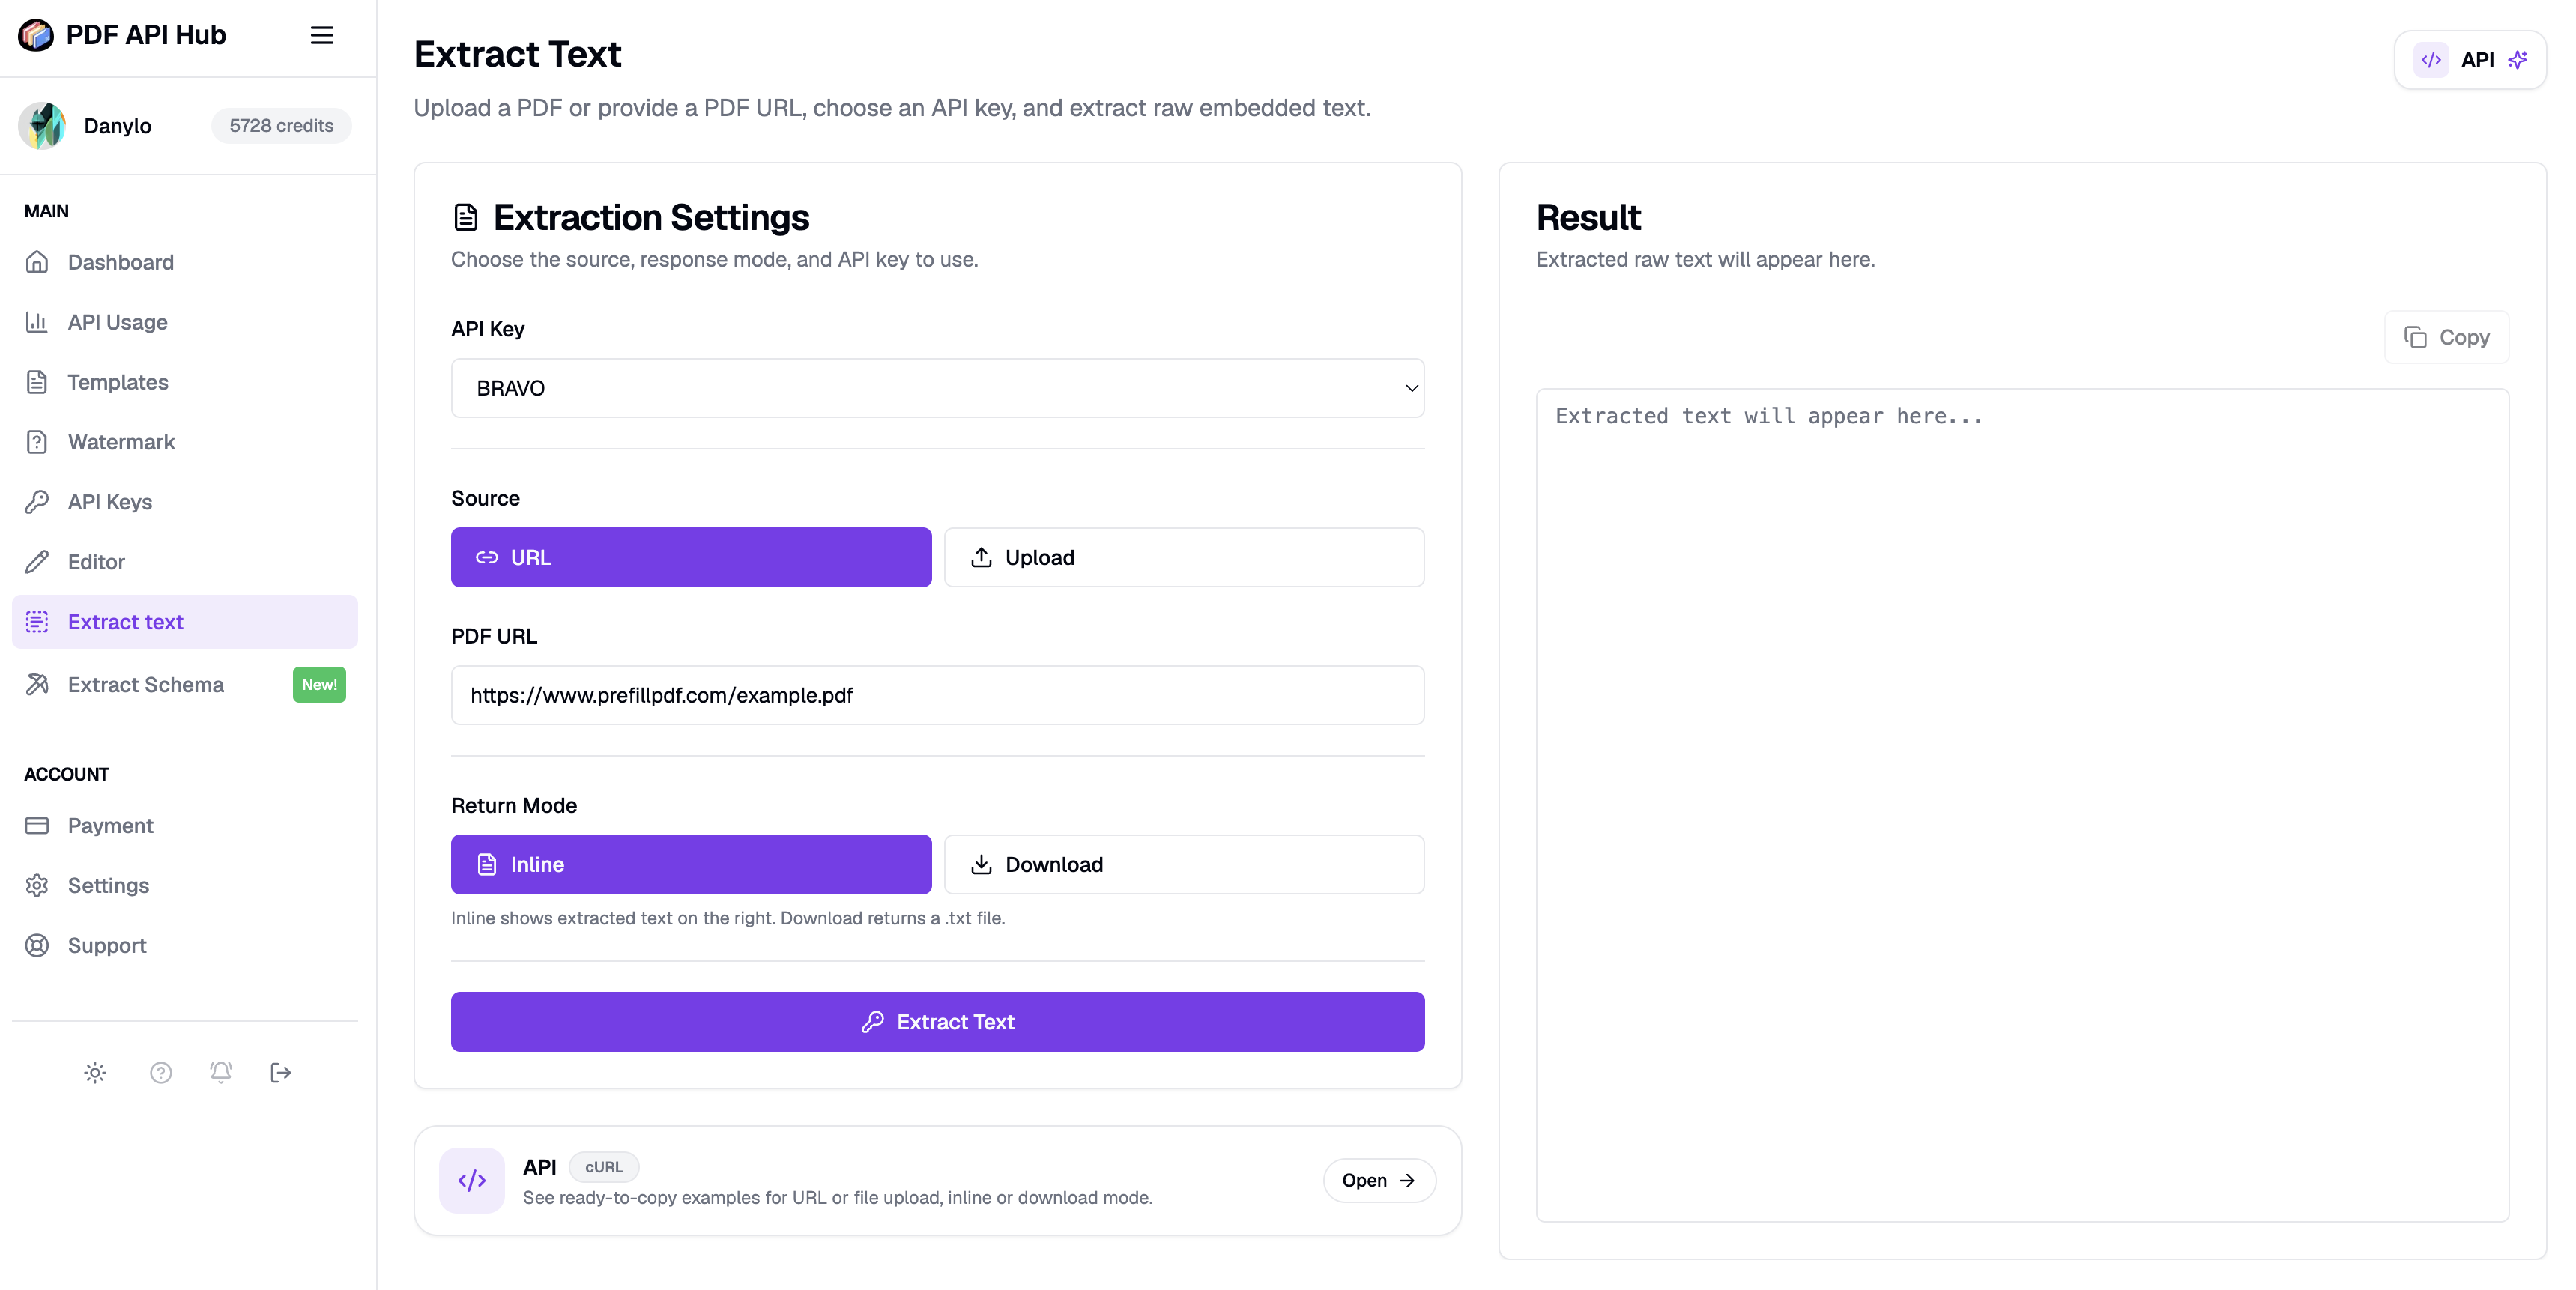This screenshot has width=2576, height=1290.
Task: Go to Dashboard in the sidebar
Action: [x=185, y=262]
